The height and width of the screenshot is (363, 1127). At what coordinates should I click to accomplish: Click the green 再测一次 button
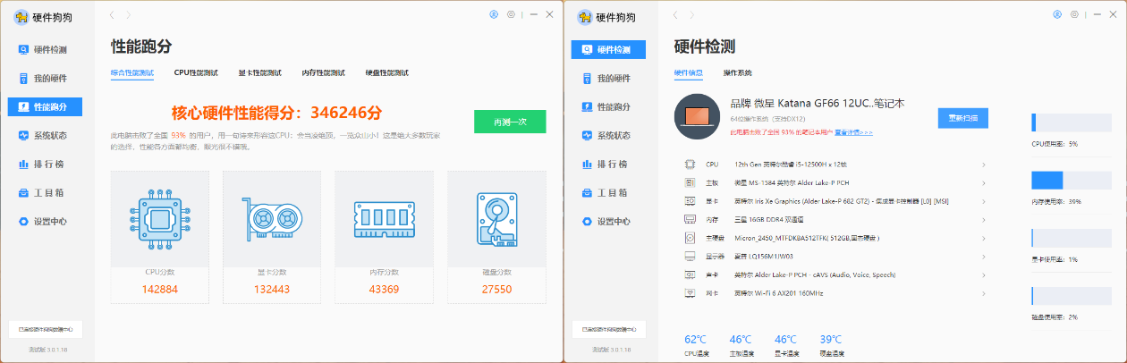pyautogui.click(x=510, y=122)
